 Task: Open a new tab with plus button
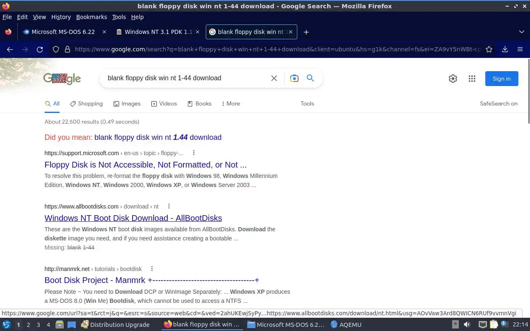pyautogui.click(x=306, y=32)
